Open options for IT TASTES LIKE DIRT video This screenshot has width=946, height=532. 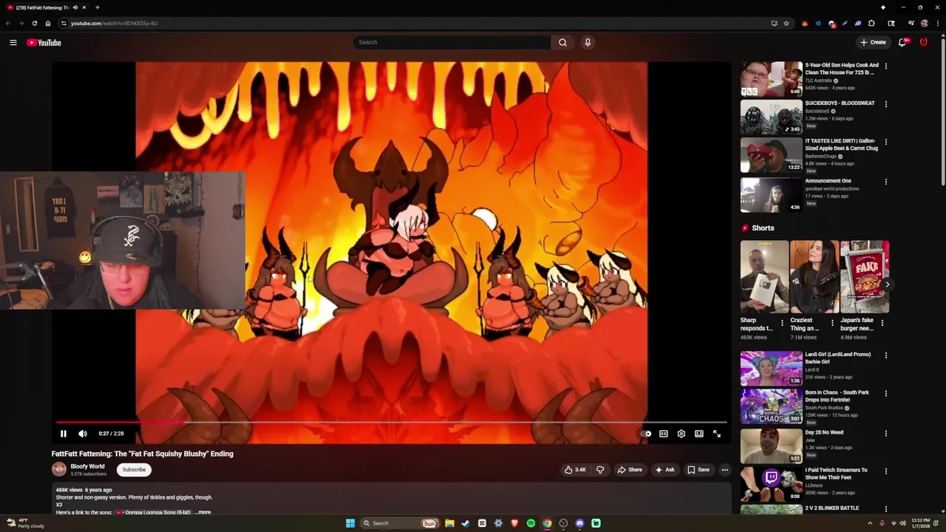pos(886,142)
